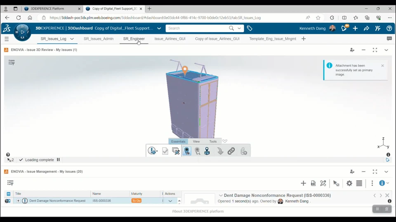Open the Copy of Issue_Airlines_GUI tab
This screenshot has height=222, width=396.
217,39
